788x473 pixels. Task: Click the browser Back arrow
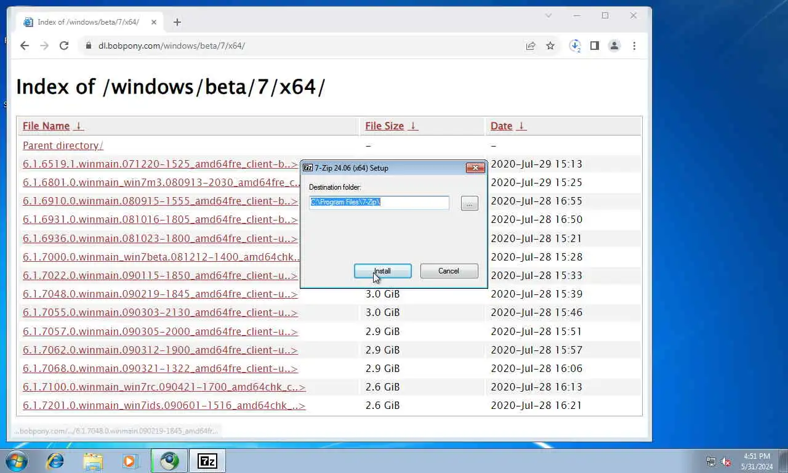25,46
